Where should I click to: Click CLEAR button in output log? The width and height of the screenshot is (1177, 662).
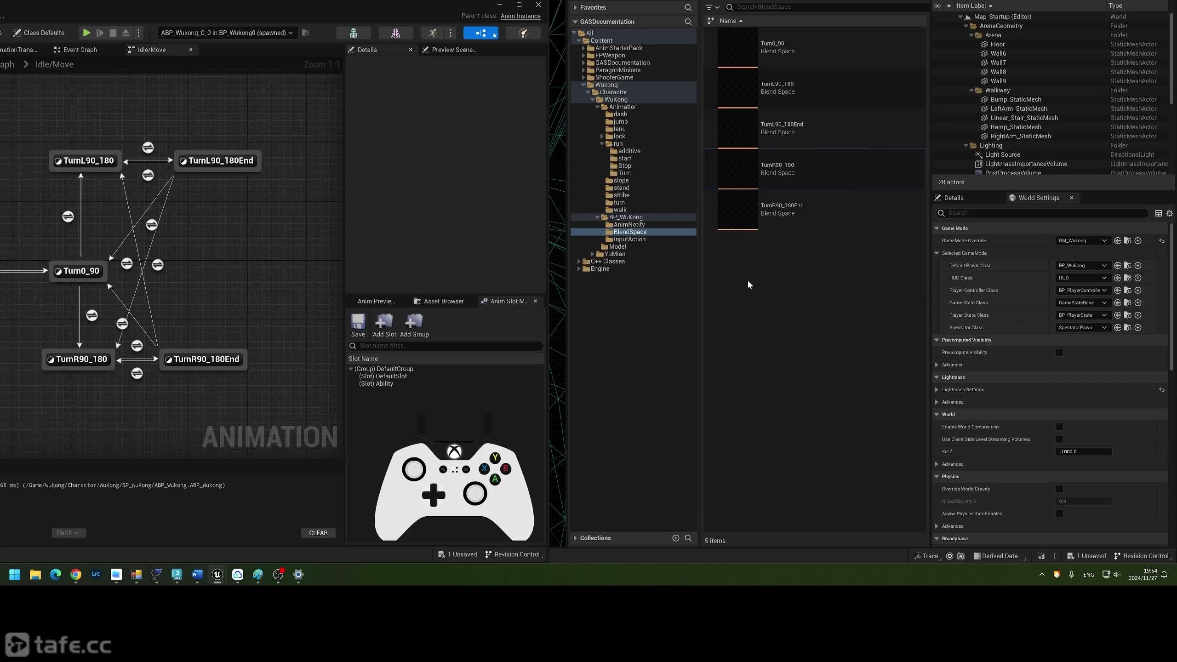click(318, 533)
